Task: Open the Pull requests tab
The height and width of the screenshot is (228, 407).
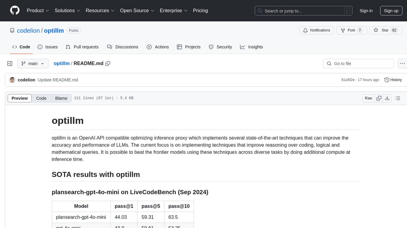Action: pos(82,47)
